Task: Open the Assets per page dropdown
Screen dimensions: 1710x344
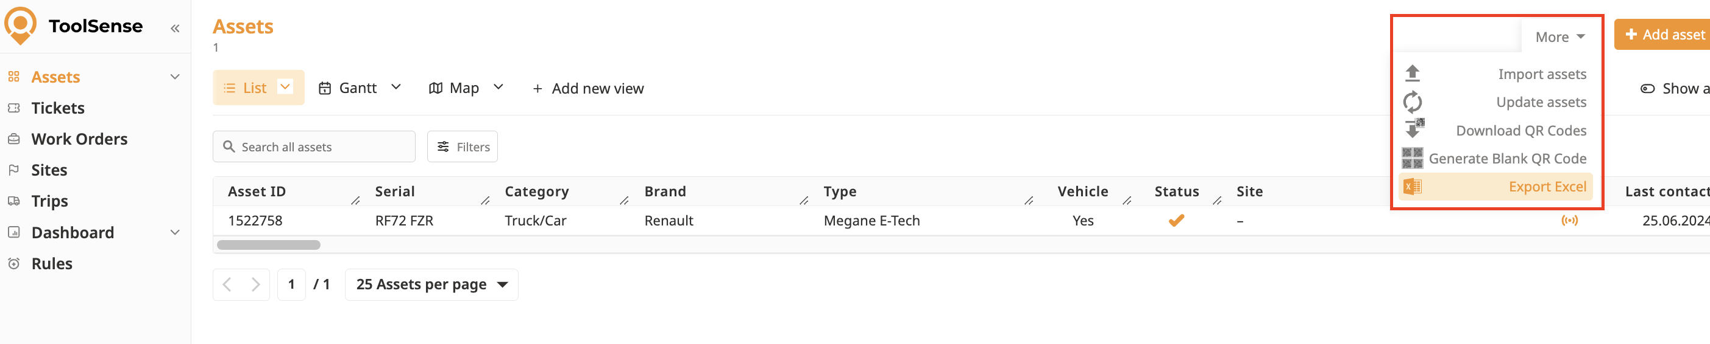Action: click(431, 284)
